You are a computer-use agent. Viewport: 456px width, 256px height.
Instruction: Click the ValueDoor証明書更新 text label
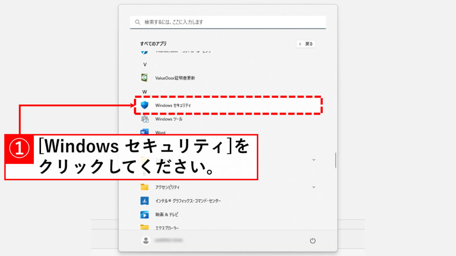tap(175, 78)
